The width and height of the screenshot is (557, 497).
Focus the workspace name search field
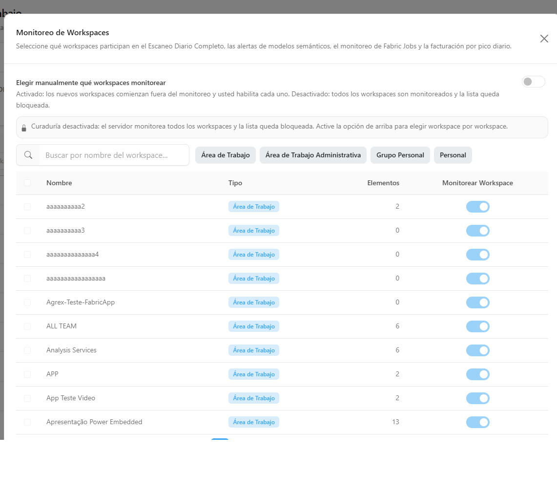(x=114, y=155)
